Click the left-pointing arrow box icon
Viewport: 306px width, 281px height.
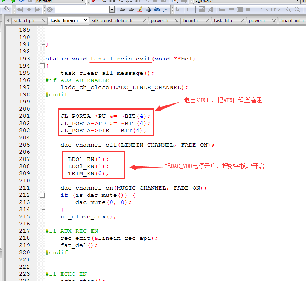(x=269, y=9)
